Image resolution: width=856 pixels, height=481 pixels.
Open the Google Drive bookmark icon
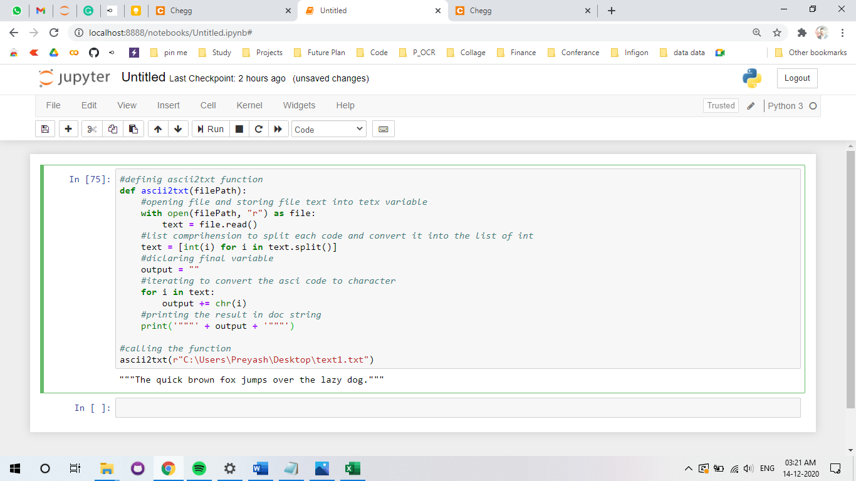pos(54,53)
